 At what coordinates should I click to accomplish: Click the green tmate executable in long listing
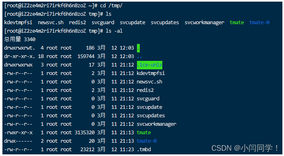[x=144, y=133]
